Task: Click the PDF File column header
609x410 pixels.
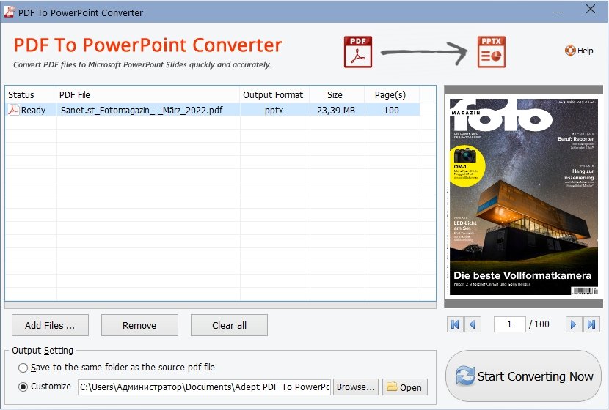Action: 148,95
